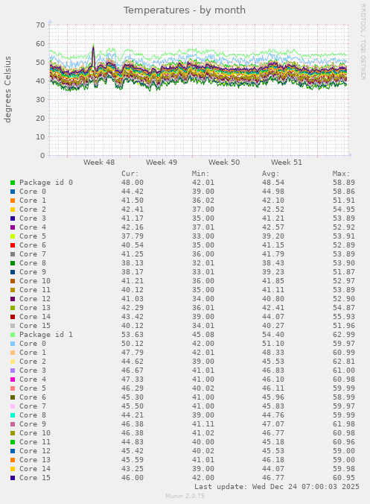Click the Min value "32.01"
The height and width of the screenshot is (504, 370).
point(202,263)
